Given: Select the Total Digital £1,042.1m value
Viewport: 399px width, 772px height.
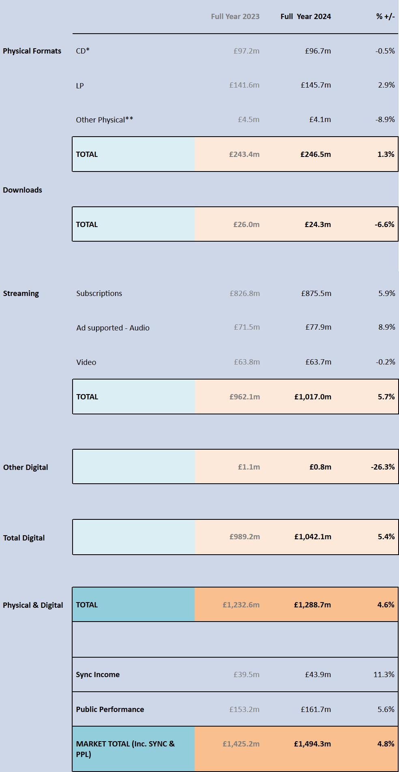Looking at the screenshot, I should [313, 537].
